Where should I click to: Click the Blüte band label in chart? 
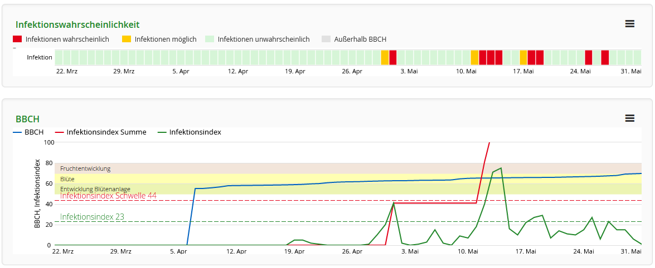click(67, 179)
